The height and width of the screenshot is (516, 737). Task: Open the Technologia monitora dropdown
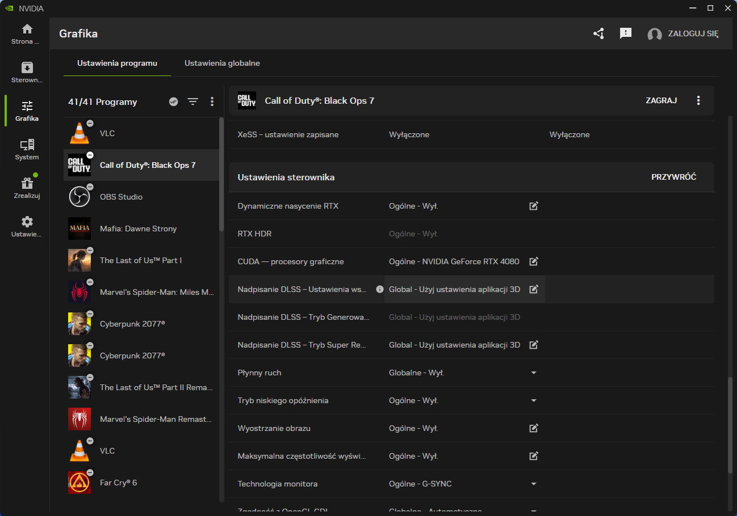tap(533, 484)
